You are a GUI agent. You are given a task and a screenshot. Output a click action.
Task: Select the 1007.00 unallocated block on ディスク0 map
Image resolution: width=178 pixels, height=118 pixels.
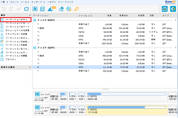(172, 97)
